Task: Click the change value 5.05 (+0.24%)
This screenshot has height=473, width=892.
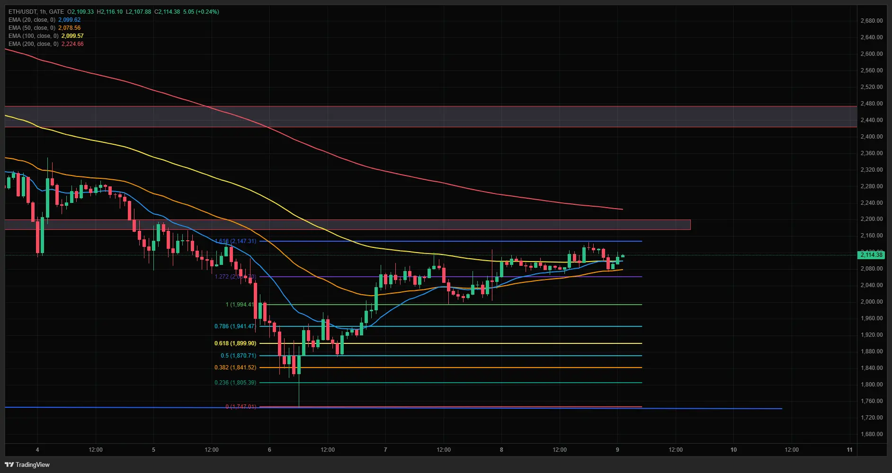Action: pyautogui.click(x=201, y=12)
